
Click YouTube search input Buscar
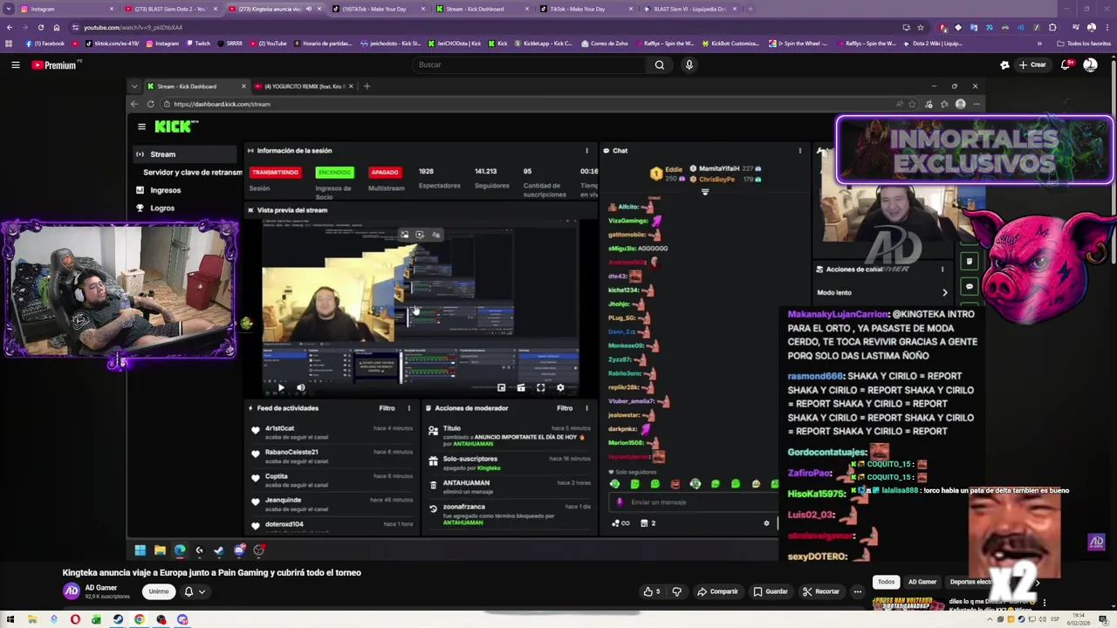528,65
